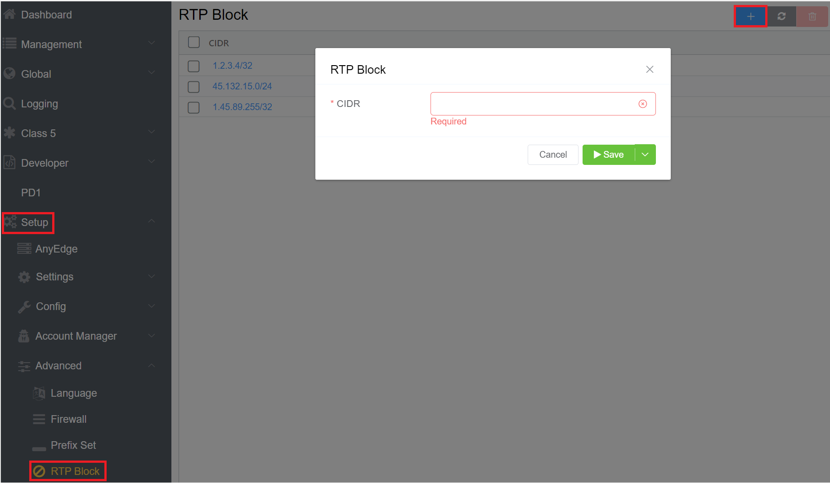The image size is (830, 483).
Task: Clear the CIDR field using the circled x icon
Action: [642, 104]
